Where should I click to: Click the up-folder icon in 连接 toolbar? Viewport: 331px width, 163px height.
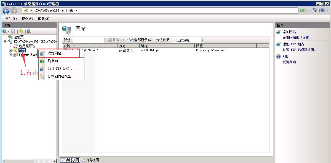tap(21, 31)
